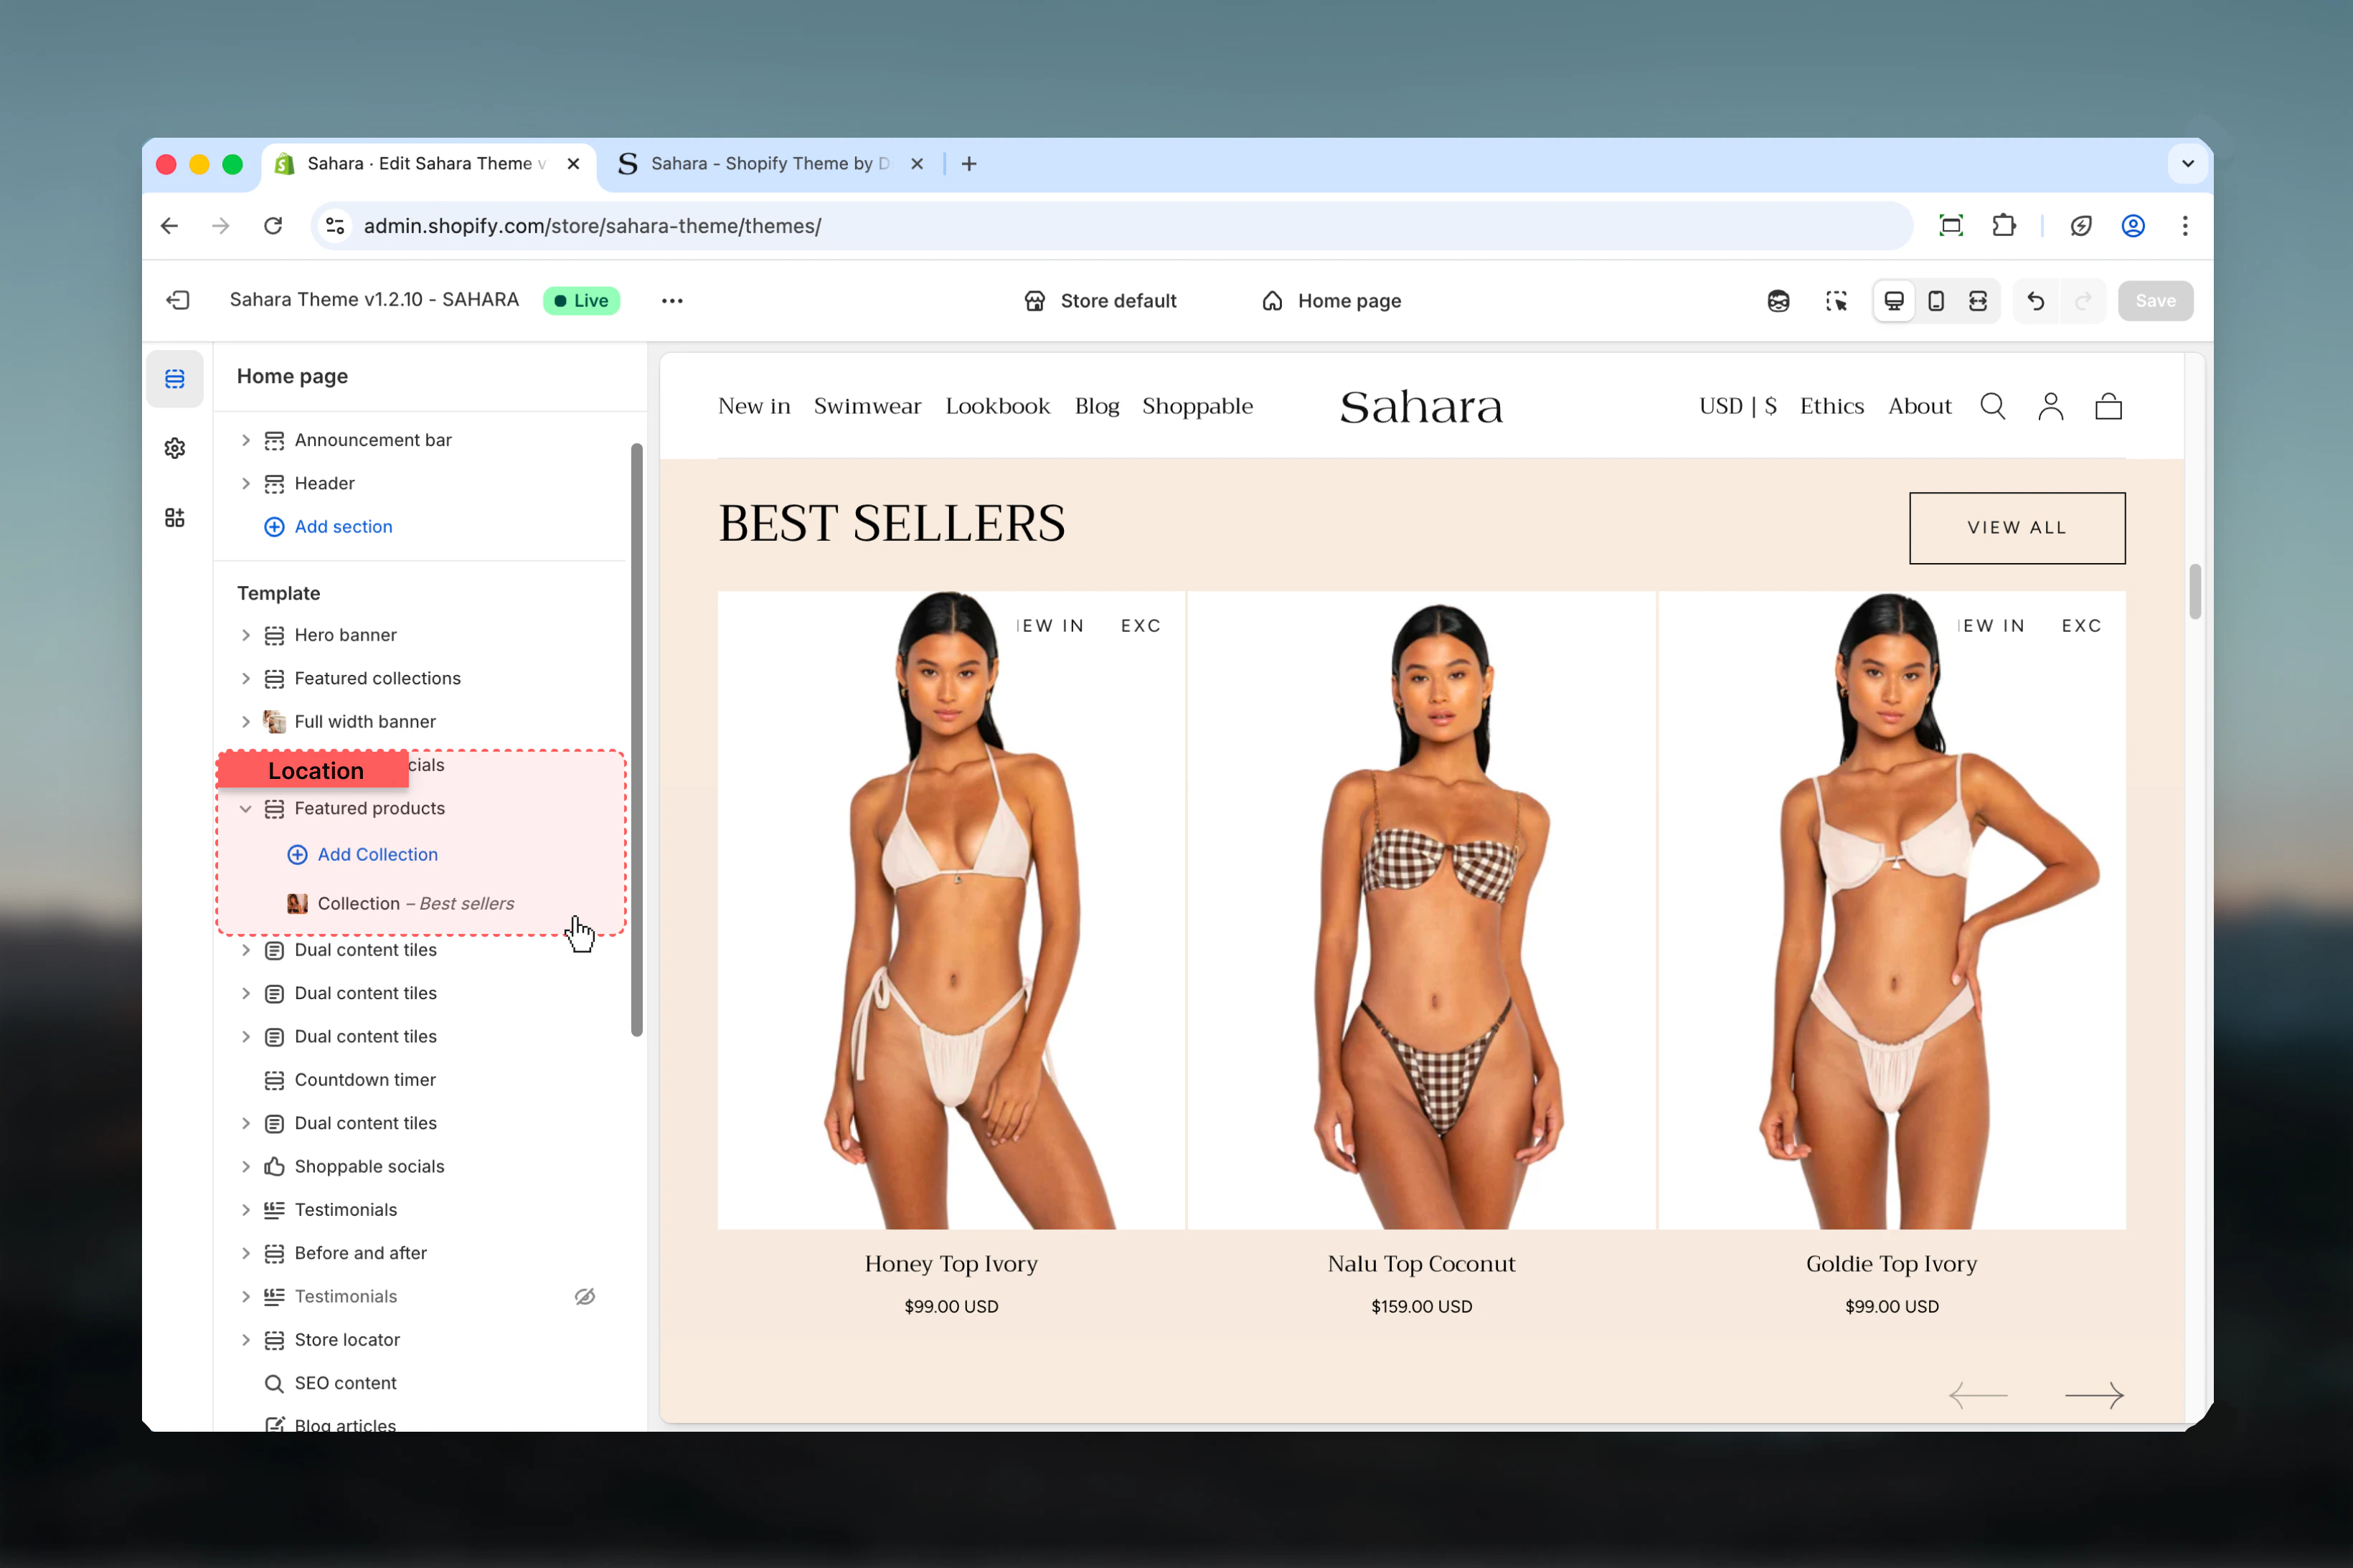
Task: Click Lookbook in store navigation
Action: [x=998, y=406]
